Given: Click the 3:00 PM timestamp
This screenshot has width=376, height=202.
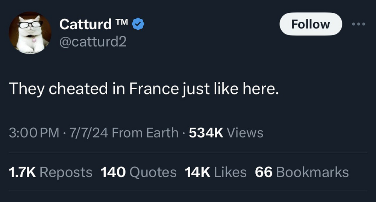Looking at the screenshot, I should 33,132.
